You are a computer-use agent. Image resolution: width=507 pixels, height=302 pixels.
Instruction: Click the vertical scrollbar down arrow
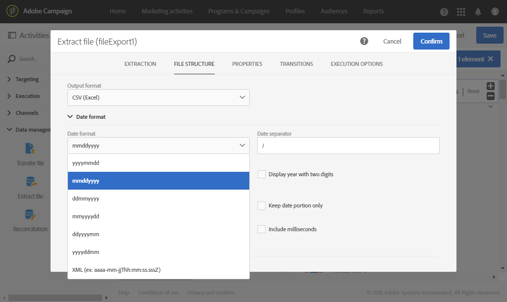(503, 268)
